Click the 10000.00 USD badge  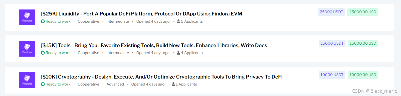pyautogui.click(x=363, y=75)
